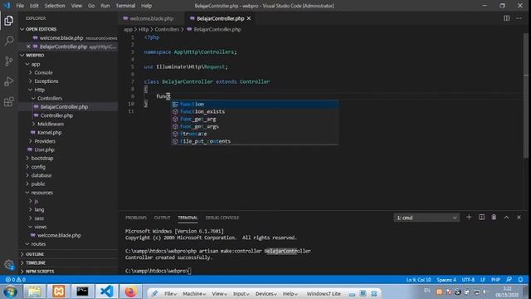This screenshot has height=299, width=531.
Task: Switch to the Output panel tab
Action: 162,218
